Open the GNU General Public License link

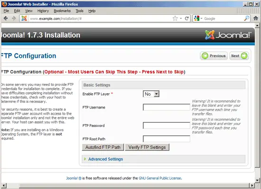pyautogui.click(x=160, y=178)
